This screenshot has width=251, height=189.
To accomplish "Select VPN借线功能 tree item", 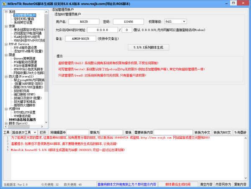I will pos(22,116).
